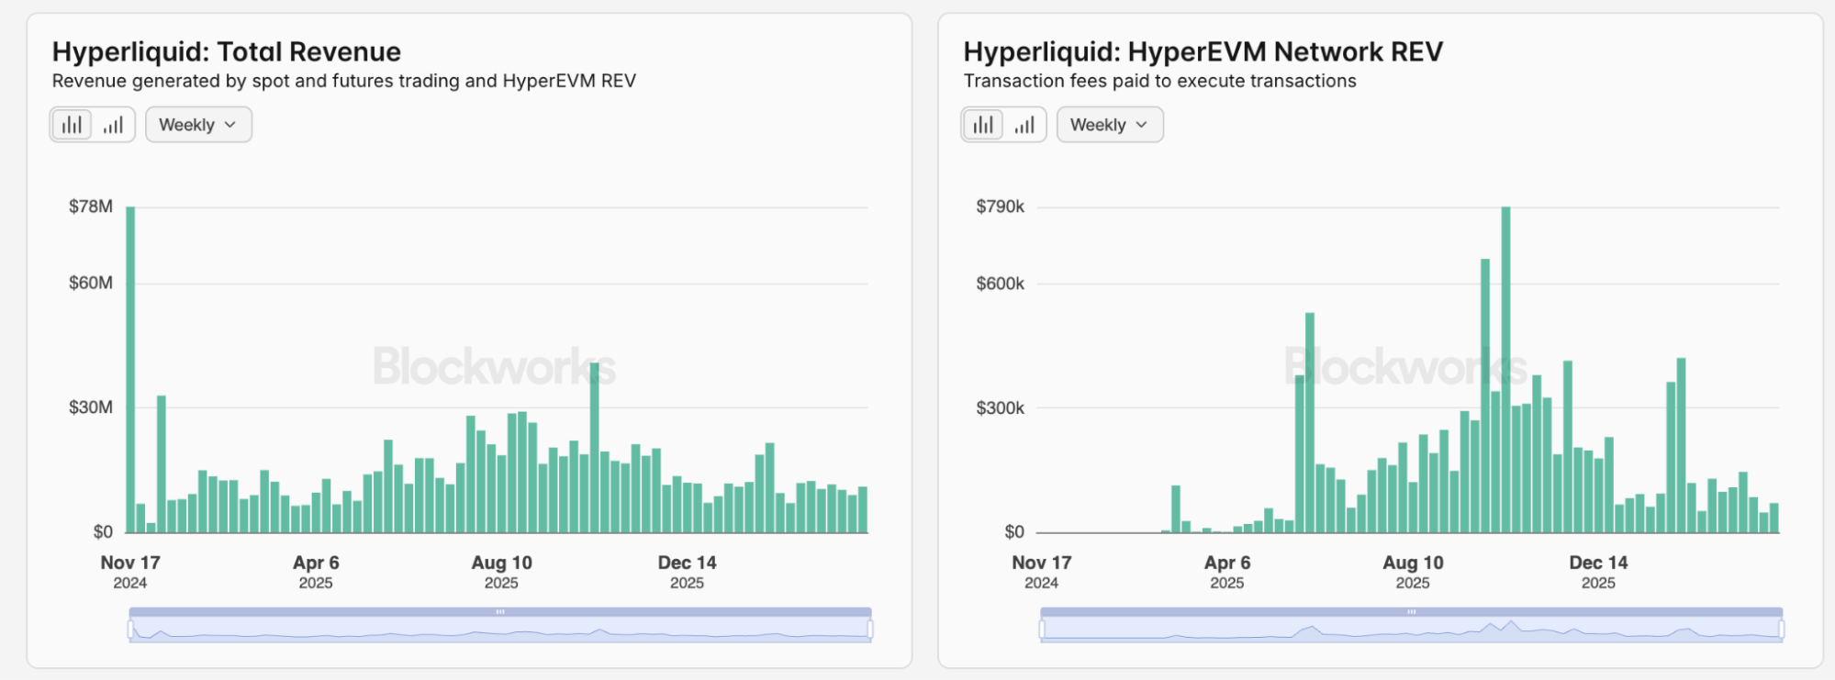The height and width of the screenshot is (680, 1835).
Task: Click the tallest $78M bar in Total Revenue
Action: point(130,367)
